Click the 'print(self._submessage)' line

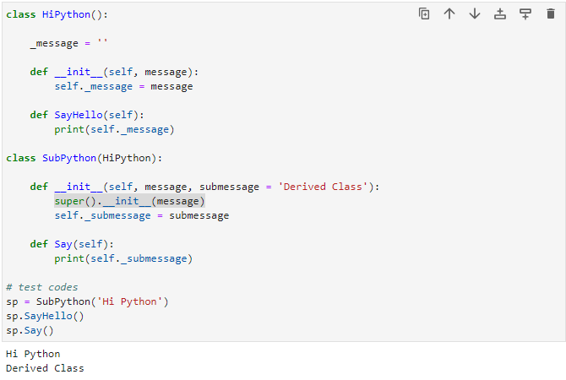123,258
